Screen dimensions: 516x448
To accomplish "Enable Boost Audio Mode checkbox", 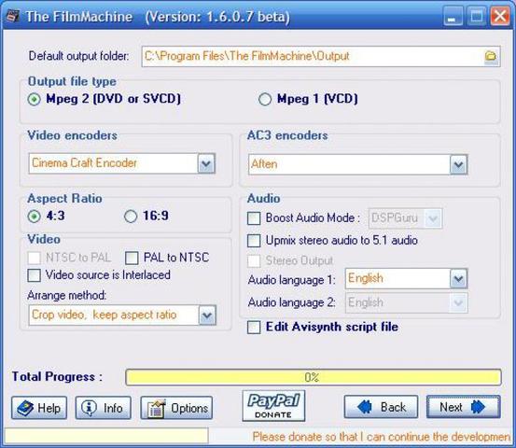I will pyautogui.click(x=254, y=217).
